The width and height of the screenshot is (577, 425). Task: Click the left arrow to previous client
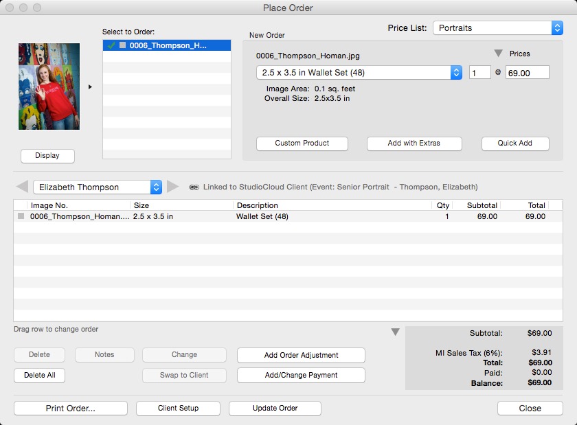click(22, 187)
